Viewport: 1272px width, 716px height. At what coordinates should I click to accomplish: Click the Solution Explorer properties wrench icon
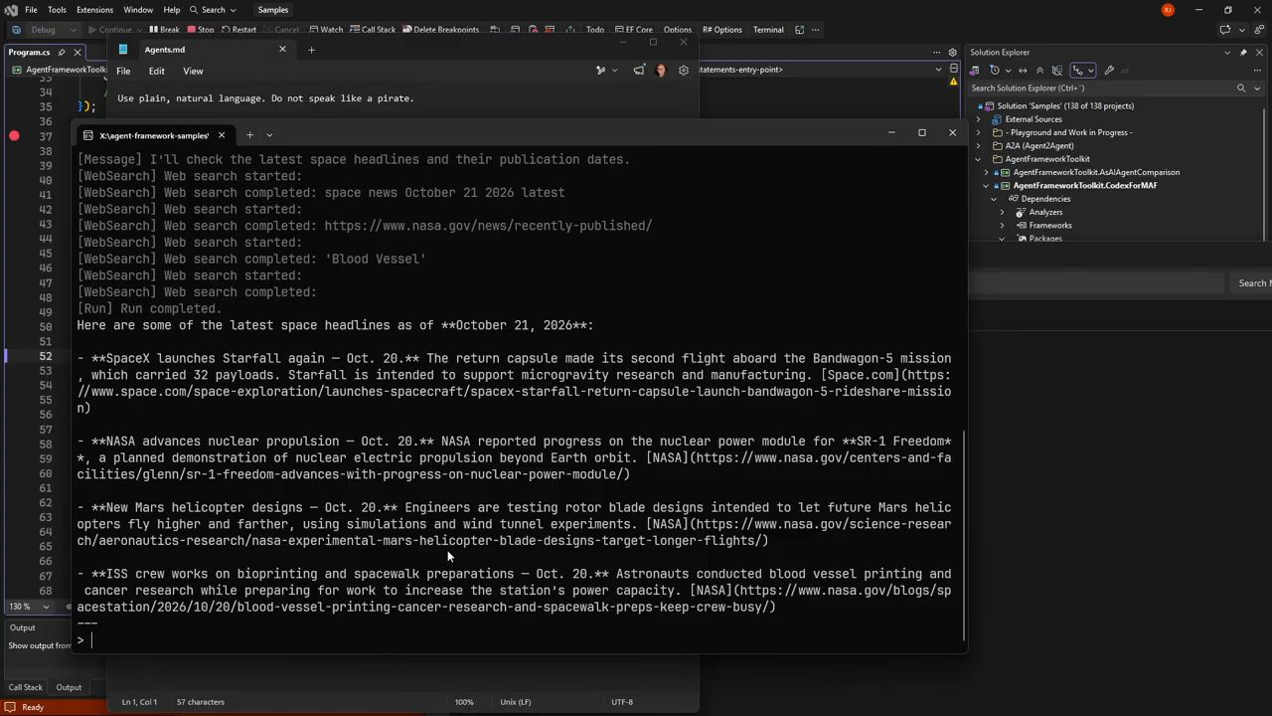[x=1109, y=71]
